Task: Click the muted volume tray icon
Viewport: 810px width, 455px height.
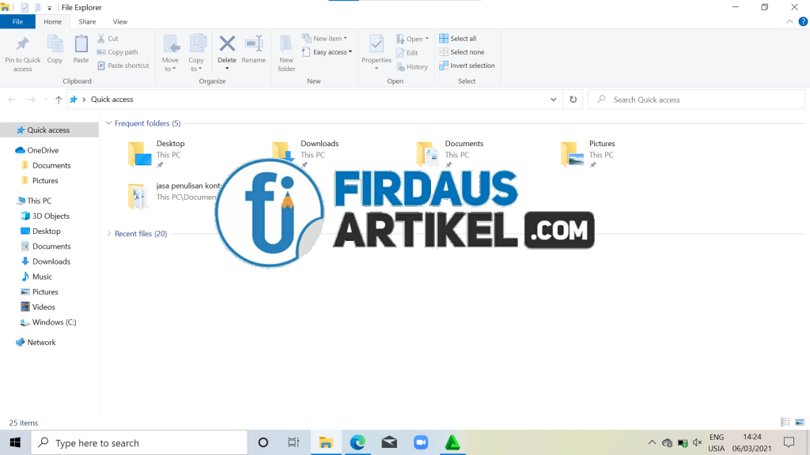Action: pyautogui.click(x=698, y=442)
